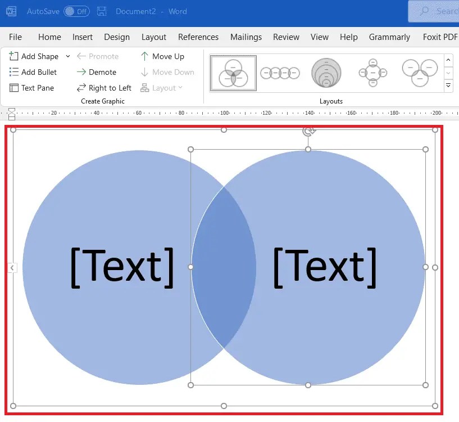Screen dimensions: 459x422
Task: Open the References ribbon tab
Action: click(198, 37)
